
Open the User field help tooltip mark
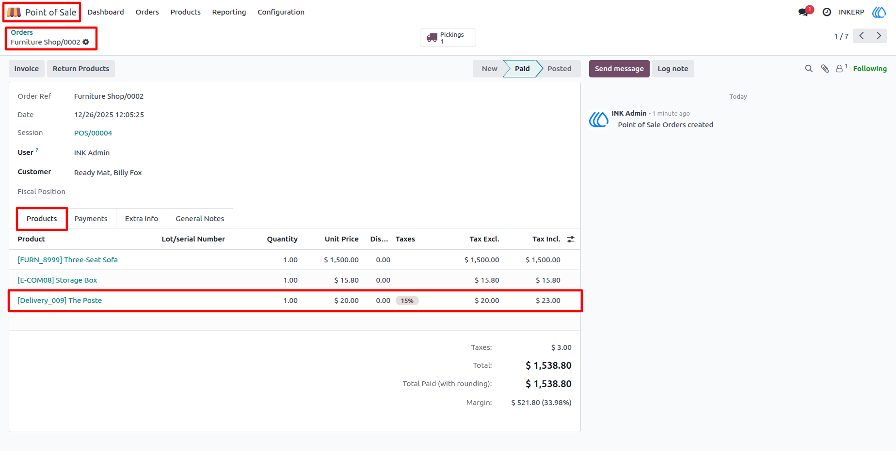[x=37, y=150]
